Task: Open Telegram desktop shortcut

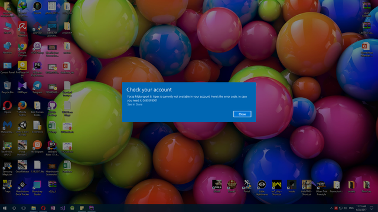Action: click(x=37, y=88)
